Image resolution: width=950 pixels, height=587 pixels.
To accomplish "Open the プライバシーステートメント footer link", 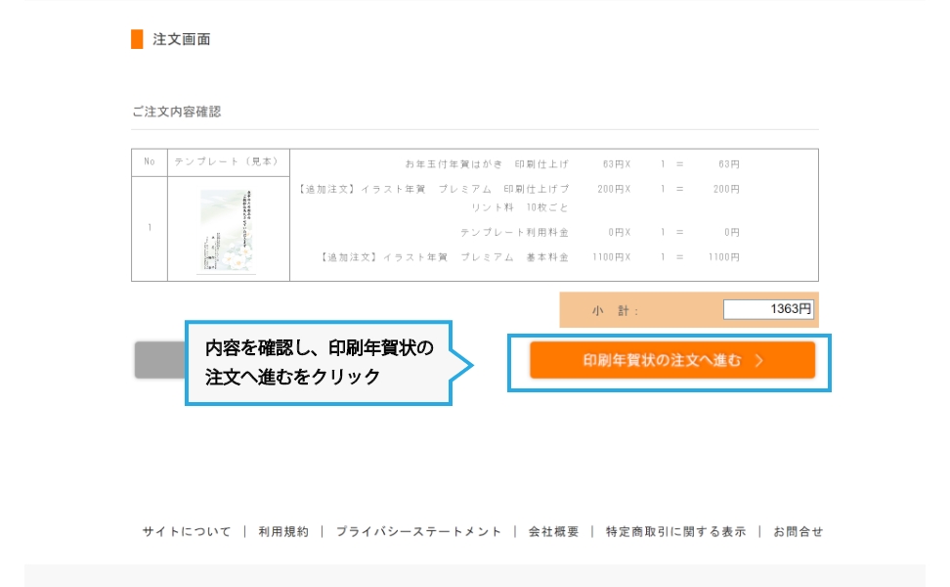I will coord(418,532).
